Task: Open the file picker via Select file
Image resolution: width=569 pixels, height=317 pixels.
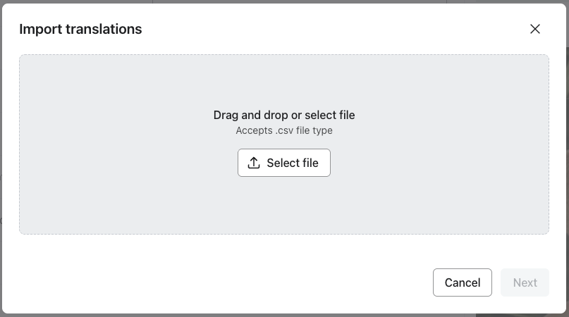Action: coord(284,163)
